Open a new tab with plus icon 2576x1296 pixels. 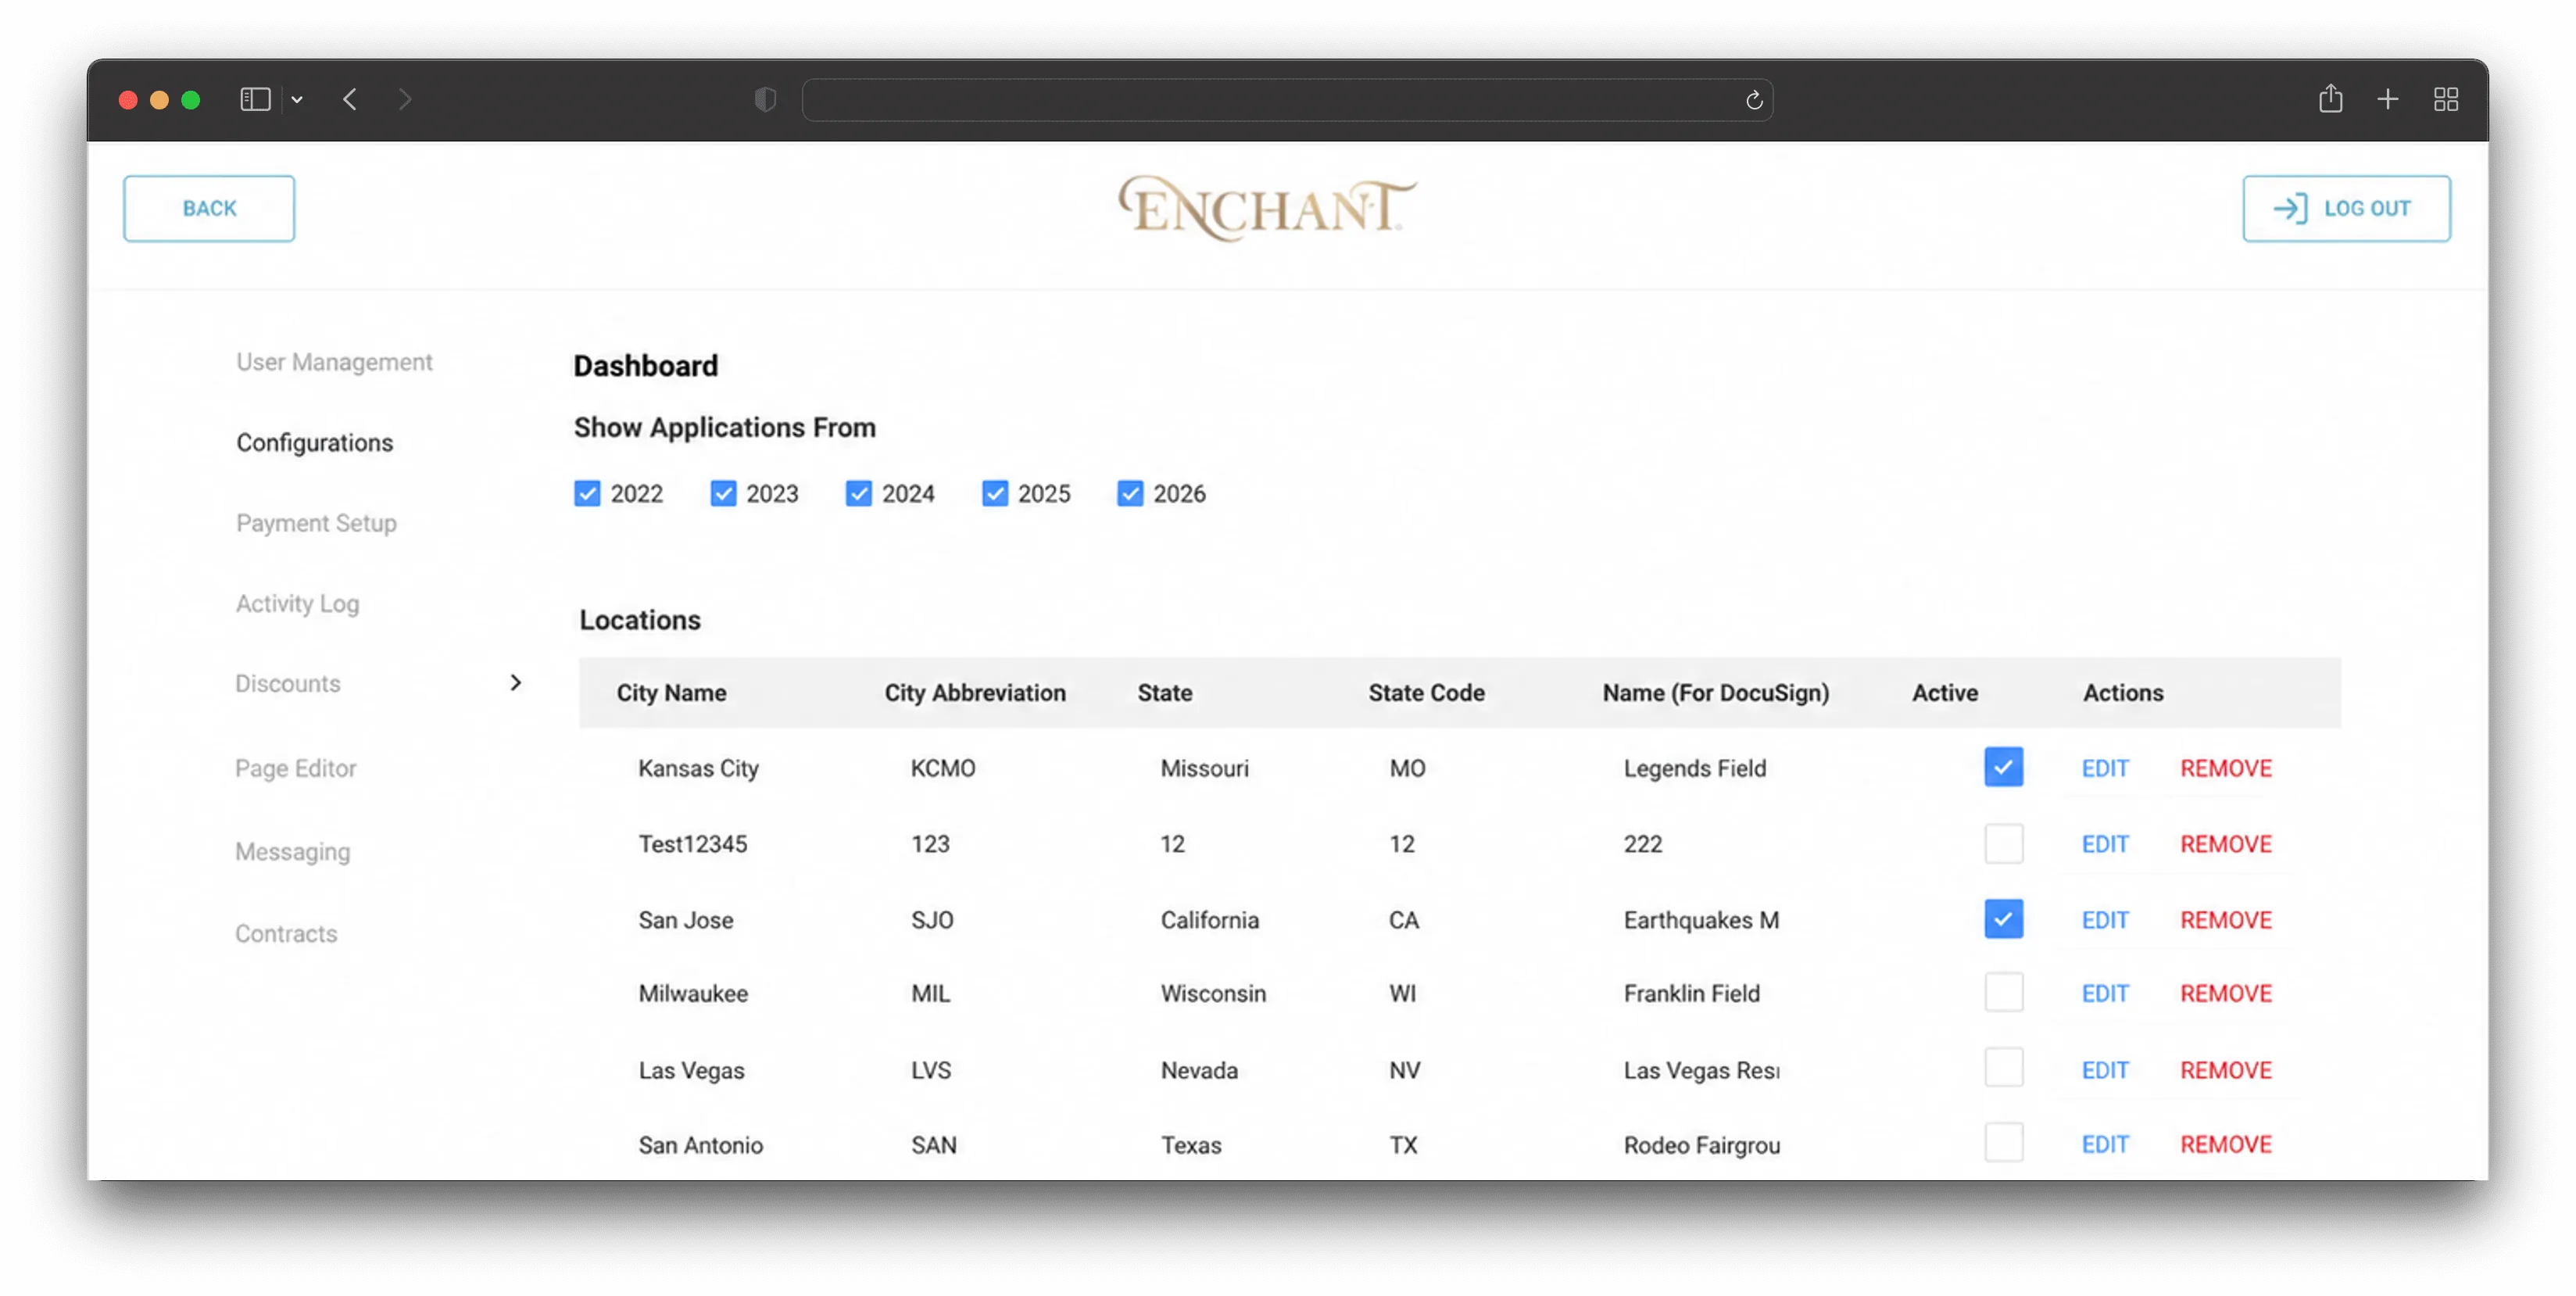point(2387,99)
